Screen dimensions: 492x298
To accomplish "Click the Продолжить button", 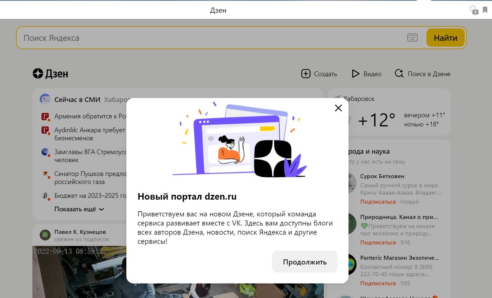I will point(305,262).
